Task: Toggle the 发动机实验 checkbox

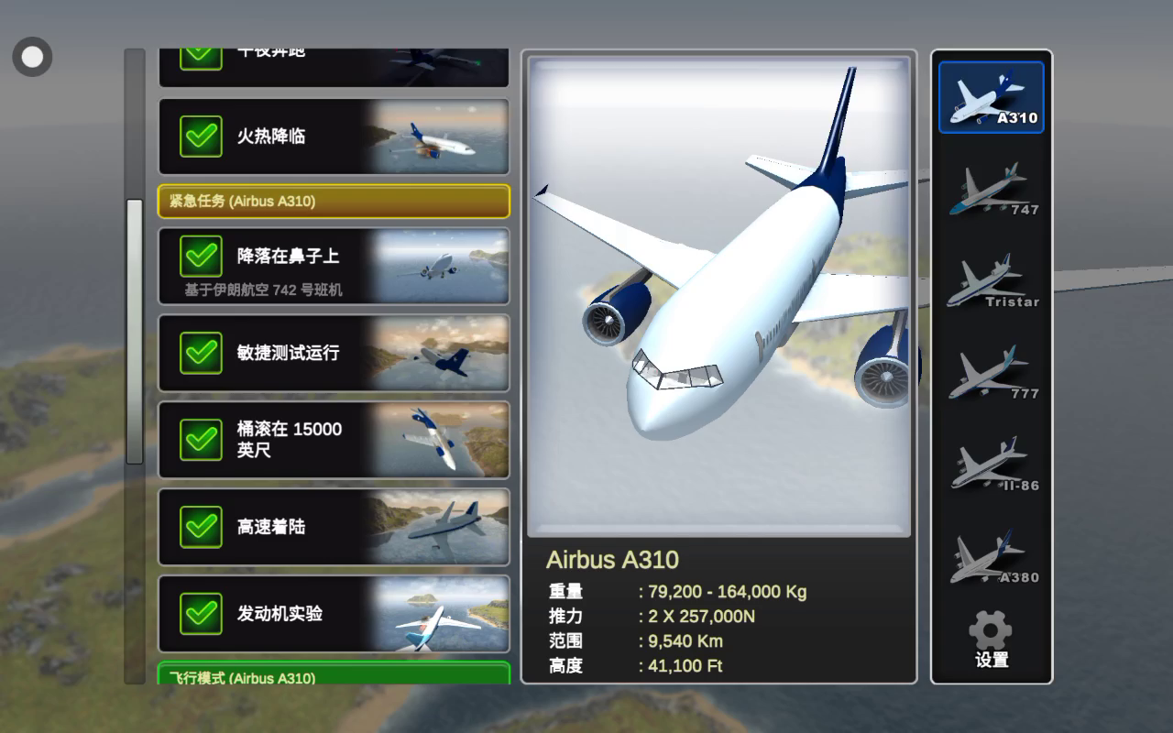Action: (x=201, y=614)
